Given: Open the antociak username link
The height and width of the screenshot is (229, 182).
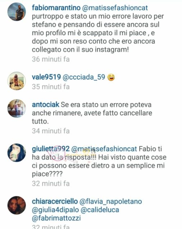Looking at the screenshot, I should pos(46,105).
